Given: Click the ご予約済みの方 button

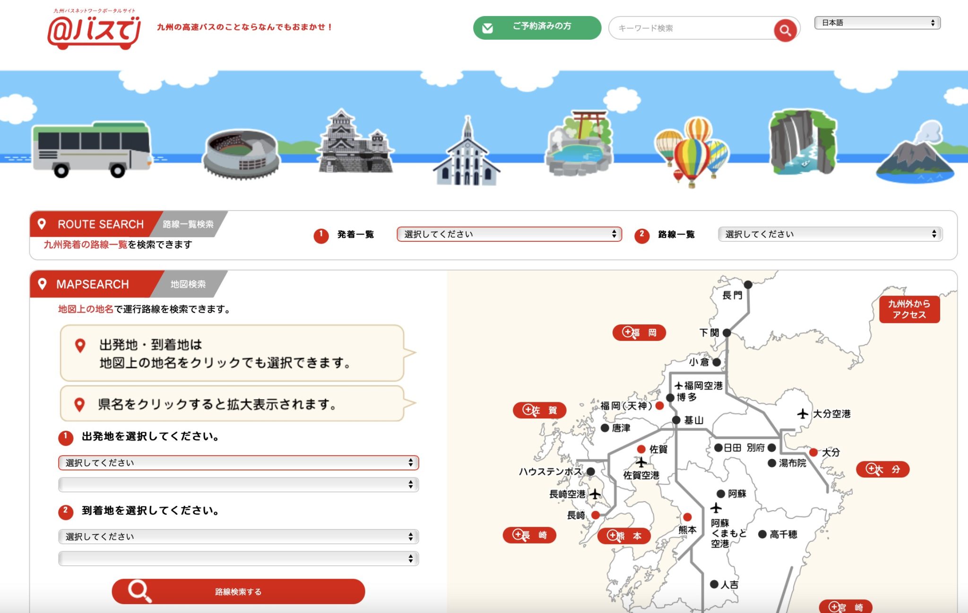Looking at the screenshot, I should [x=537, y=28].
